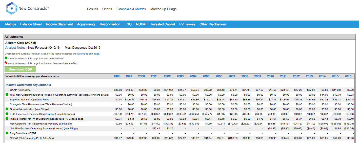The image size is (359, 143).
Task: Click the Non-Operating Tax Adjustment row label
Action: 41,124
